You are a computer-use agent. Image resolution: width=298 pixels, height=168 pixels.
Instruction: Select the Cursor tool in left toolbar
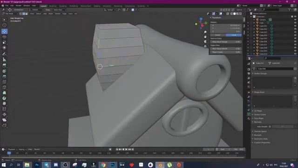pos(4,25)
